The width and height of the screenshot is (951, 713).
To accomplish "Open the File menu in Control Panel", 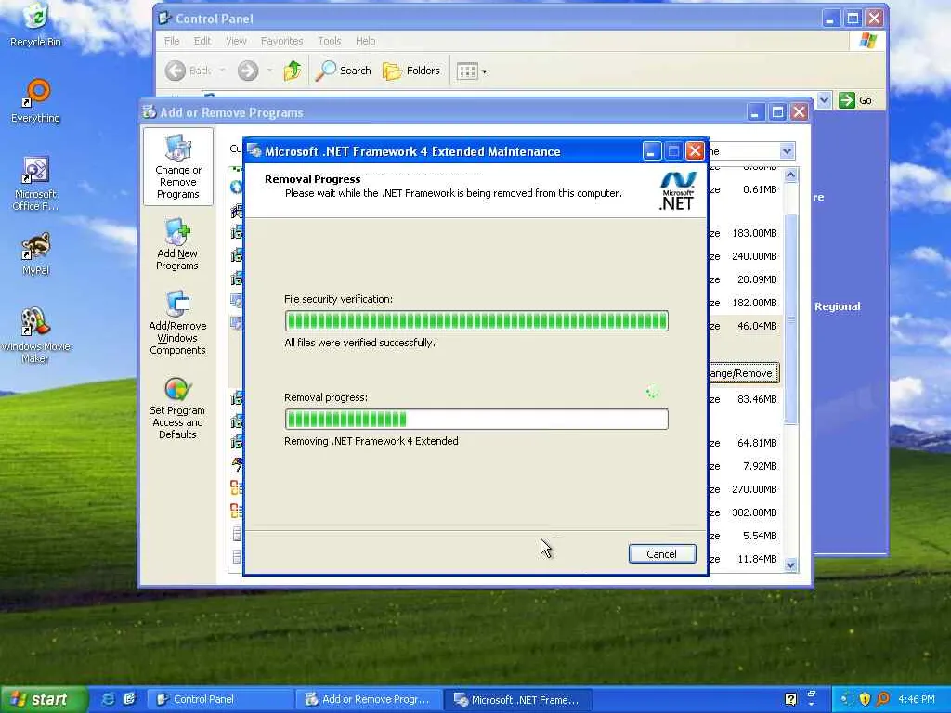I will pos(172,41).
